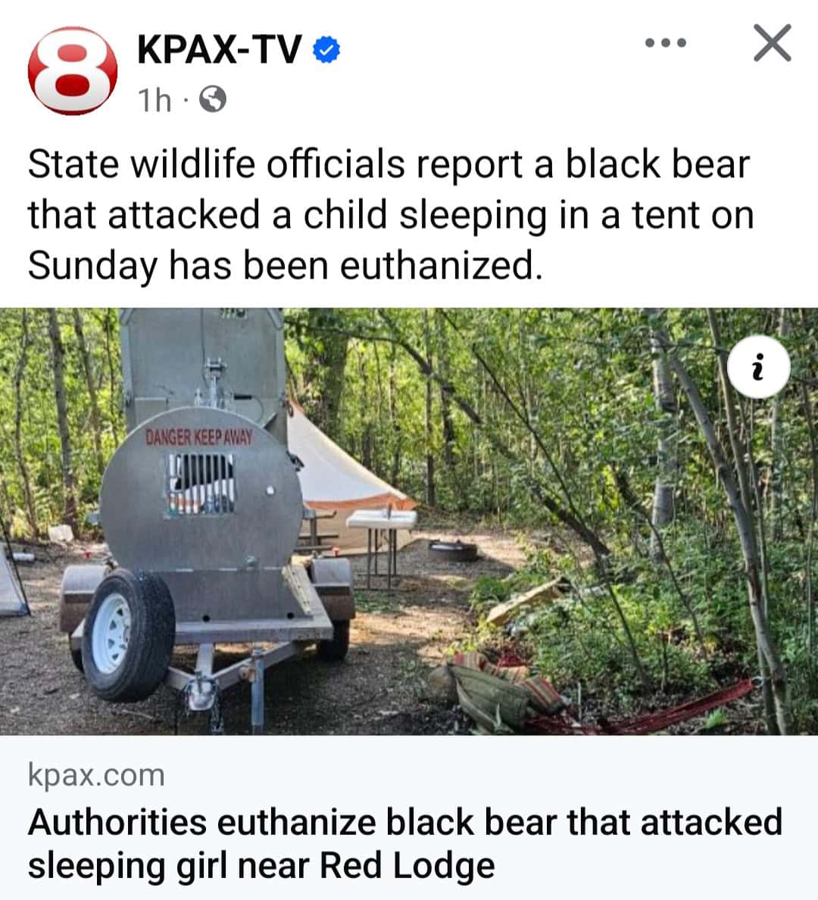The image size is (818, 900).
Task: Click the kpax.com source domain
Action: (x=96, y=775)
